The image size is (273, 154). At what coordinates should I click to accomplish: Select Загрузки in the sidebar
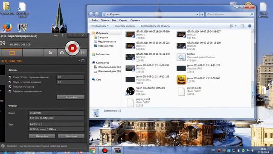tap(103, 37)
